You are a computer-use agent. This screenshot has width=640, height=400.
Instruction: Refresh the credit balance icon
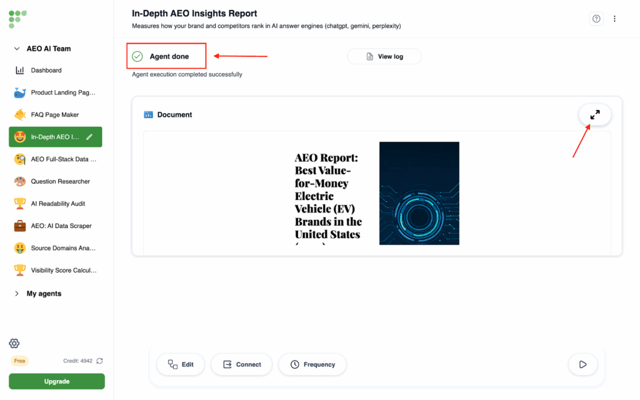(99, 361)
